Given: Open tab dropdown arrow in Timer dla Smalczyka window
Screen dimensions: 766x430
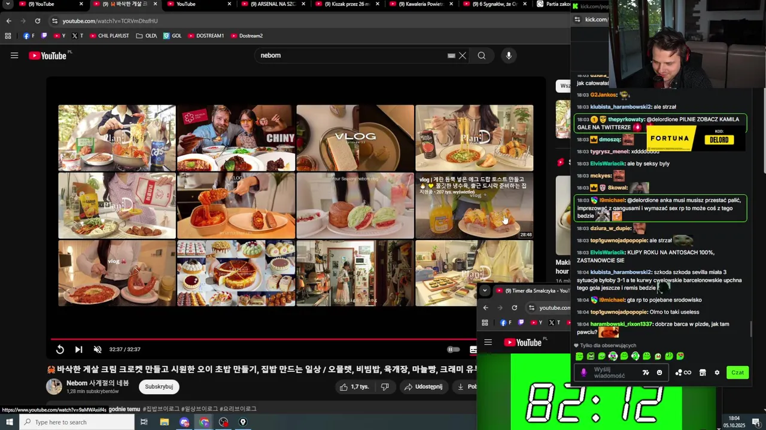Looking at the screenshot, I should (485, 291).
